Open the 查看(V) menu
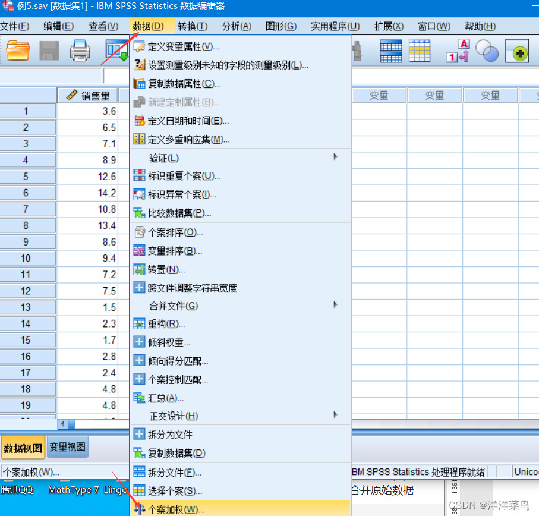 pos(103,26)
